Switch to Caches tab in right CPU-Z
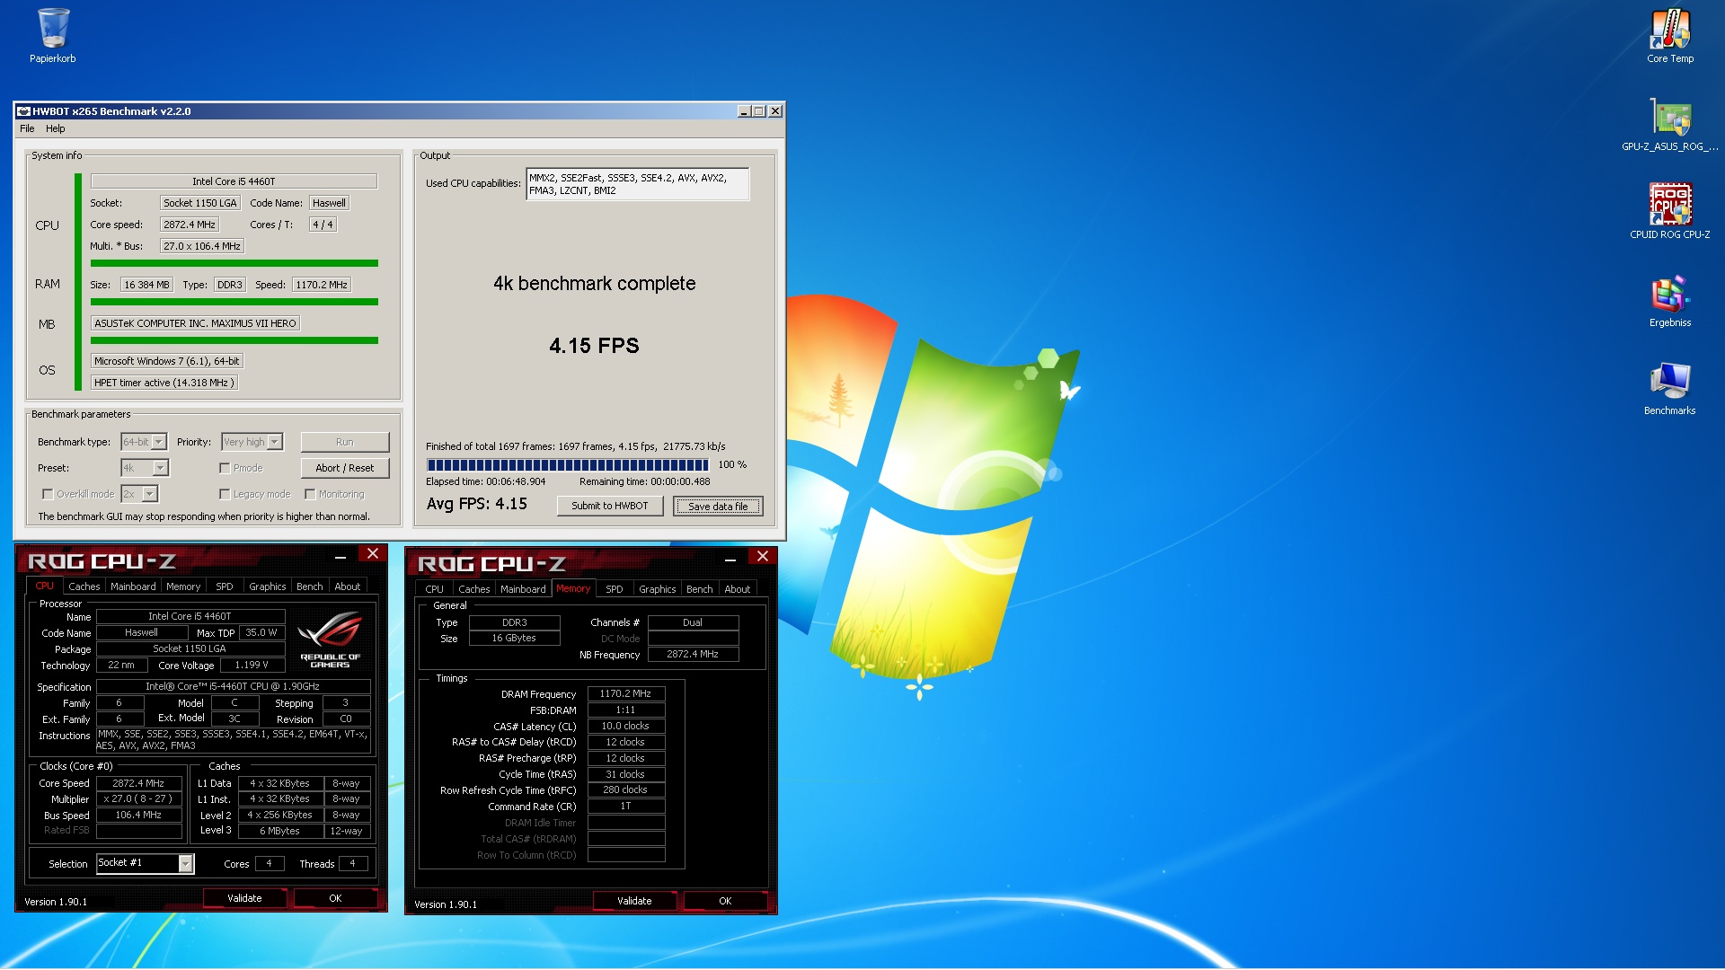This screenshot has height=970, width=1725. point(474,589)
